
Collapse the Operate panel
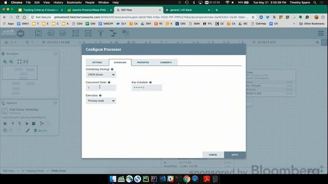(x=55, y=103)
